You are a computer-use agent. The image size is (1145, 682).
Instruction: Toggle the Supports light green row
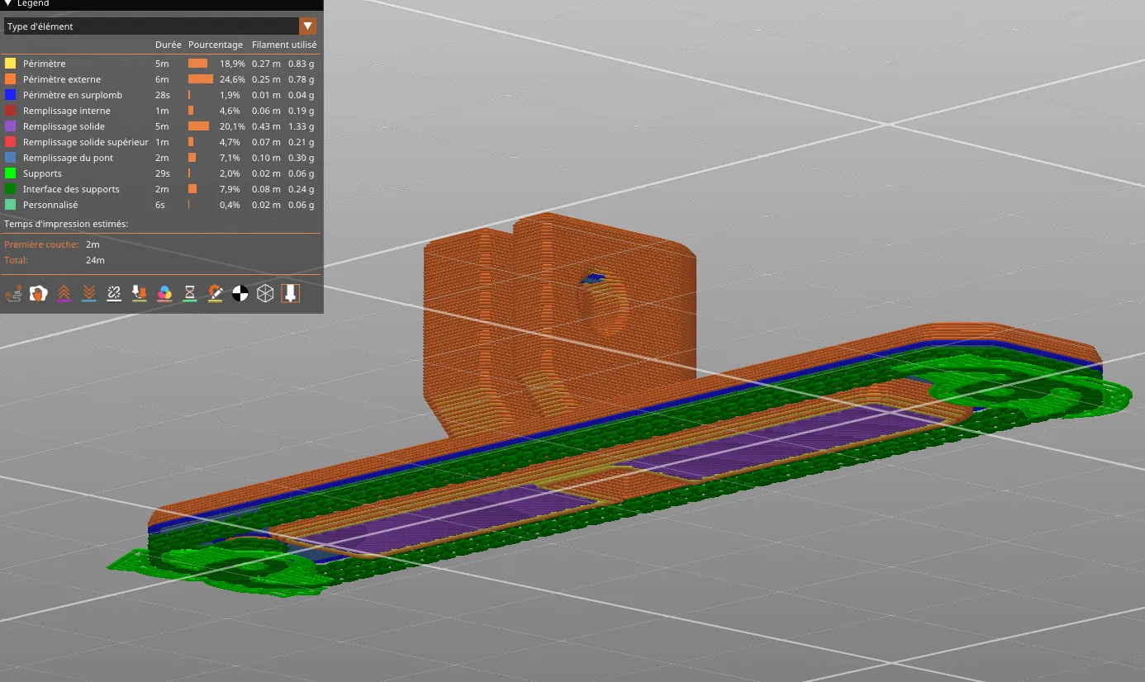coord(160,173)
